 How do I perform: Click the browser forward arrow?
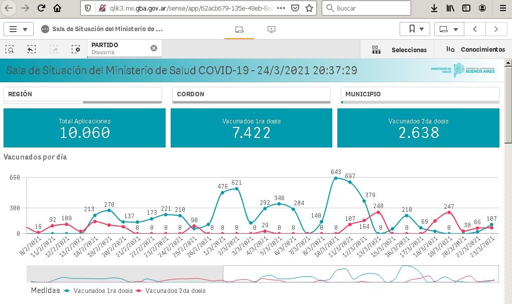[25, 8]
